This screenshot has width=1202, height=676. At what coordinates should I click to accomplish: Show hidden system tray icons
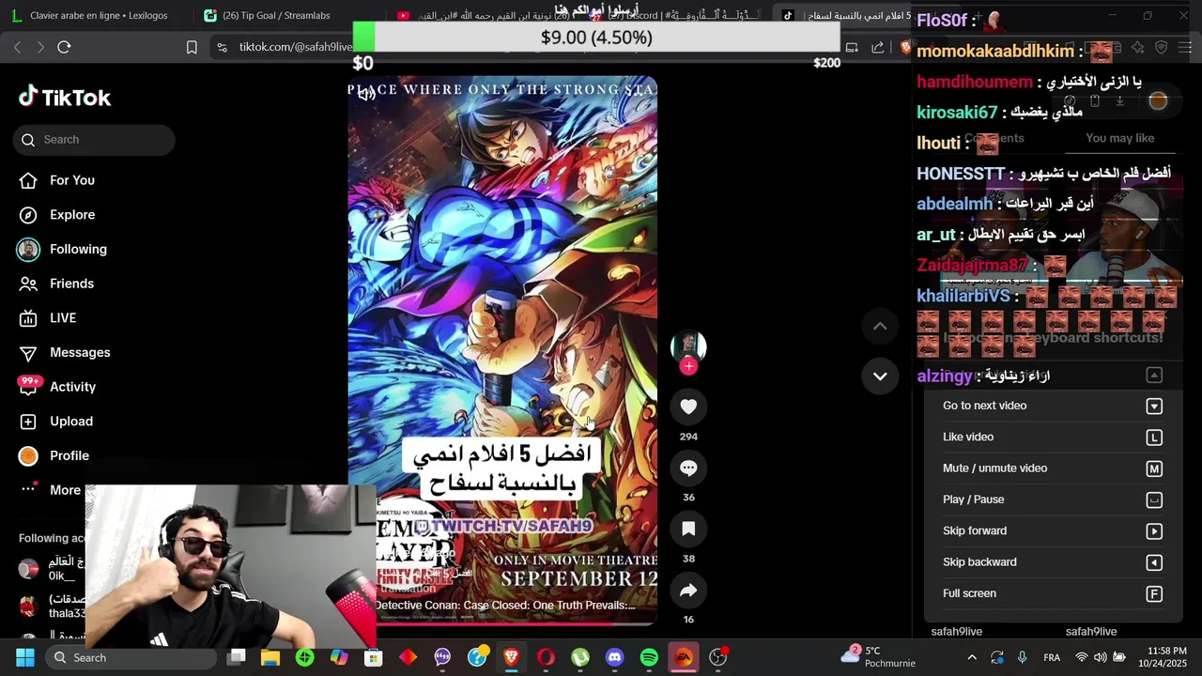972,657
